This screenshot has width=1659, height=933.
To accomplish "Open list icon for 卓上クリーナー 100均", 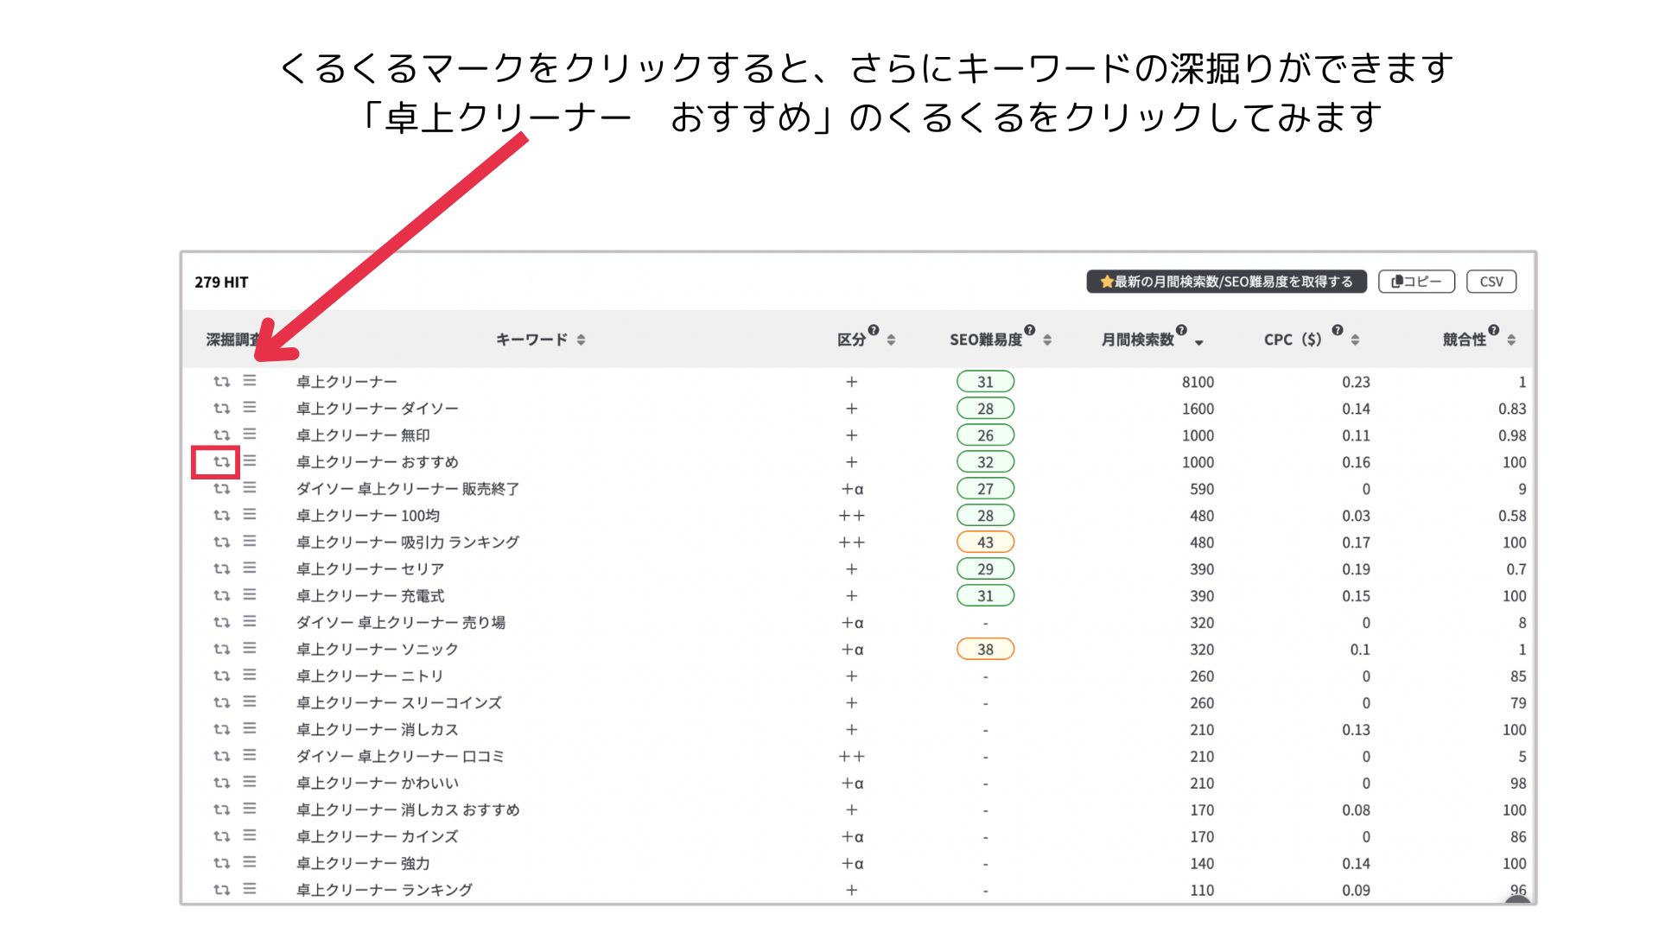I will coord(250,515).
